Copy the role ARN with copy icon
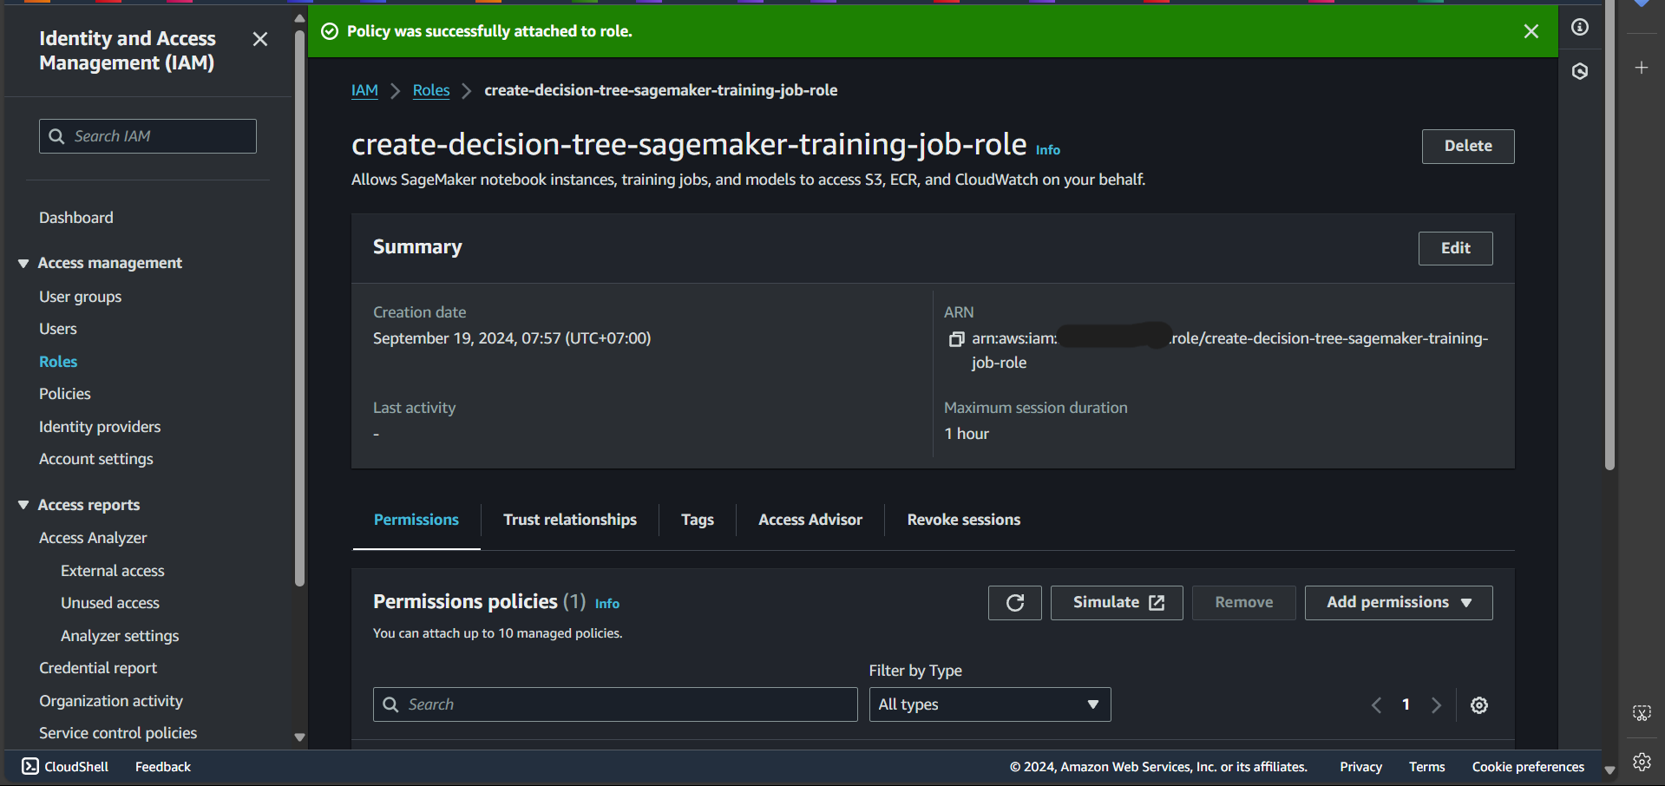 [x=956, y=339]
